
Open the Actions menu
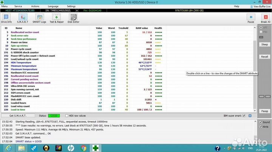[35, 6]
